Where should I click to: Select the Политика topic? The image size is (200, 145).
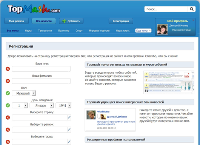[64, 31]
